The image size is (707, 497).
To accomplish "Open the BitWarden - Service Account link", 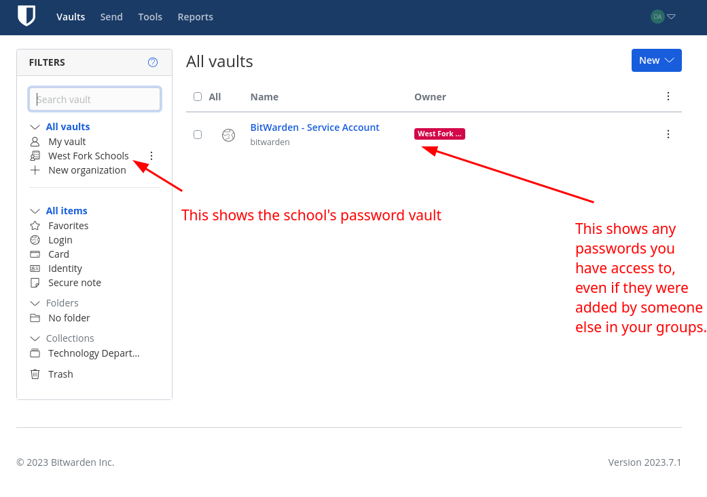I will (x=314, y=127).
